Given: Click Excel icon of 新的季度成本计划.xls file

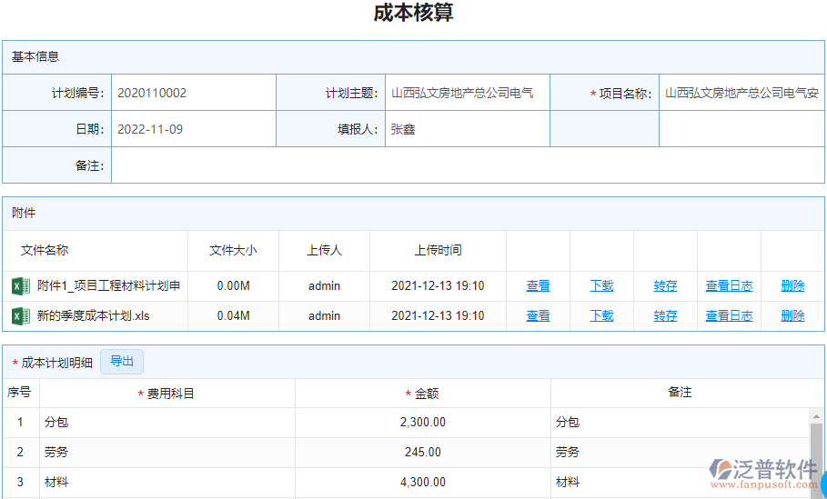Looking at the screenshot, I should click(21, 316).
